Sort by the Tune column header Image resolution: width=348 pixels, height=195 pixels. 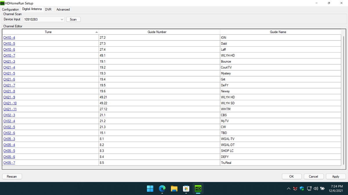point(50,32)
